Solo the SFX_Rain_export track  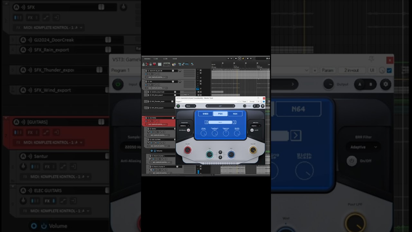click(201, 95)
